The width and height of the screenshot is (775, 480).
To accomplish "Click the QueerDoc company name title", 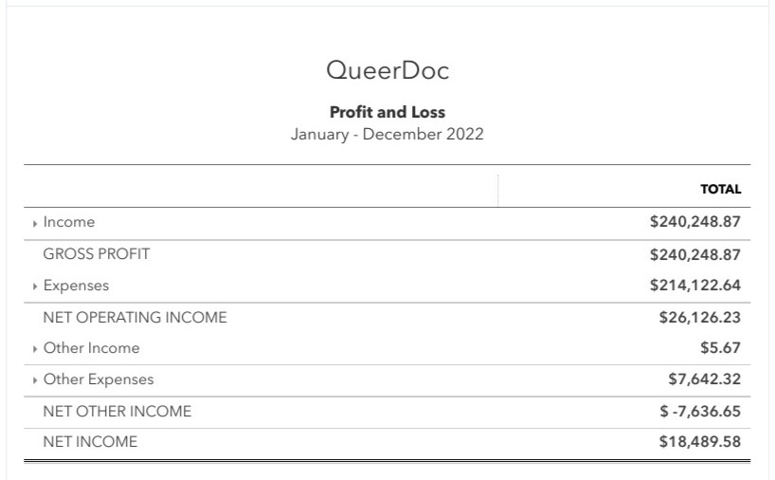I will click(387, 71).
